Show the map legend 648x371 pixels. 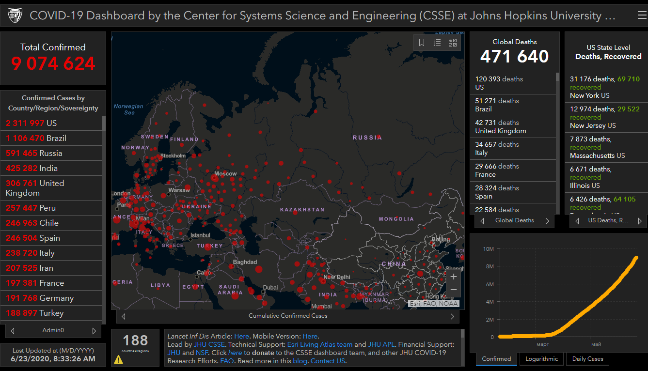tap(437, 43)
